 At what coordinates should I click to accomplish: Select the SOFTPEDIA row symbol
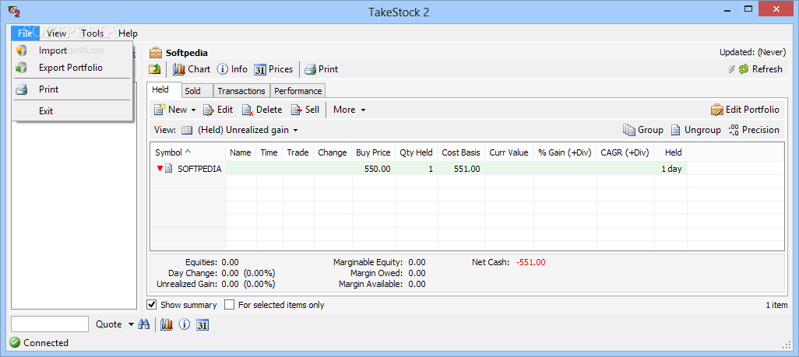(199, 169)
